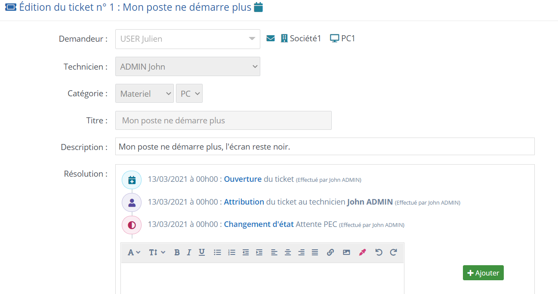Toggle underline formatting in the editor
Viewport: 558px width, 294px height.
point(201,252)
